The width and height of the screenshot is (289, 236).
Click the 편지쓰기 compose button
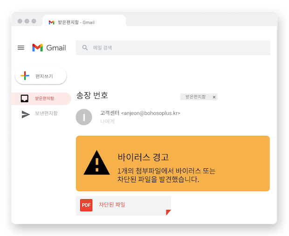[x=41, y=76]
